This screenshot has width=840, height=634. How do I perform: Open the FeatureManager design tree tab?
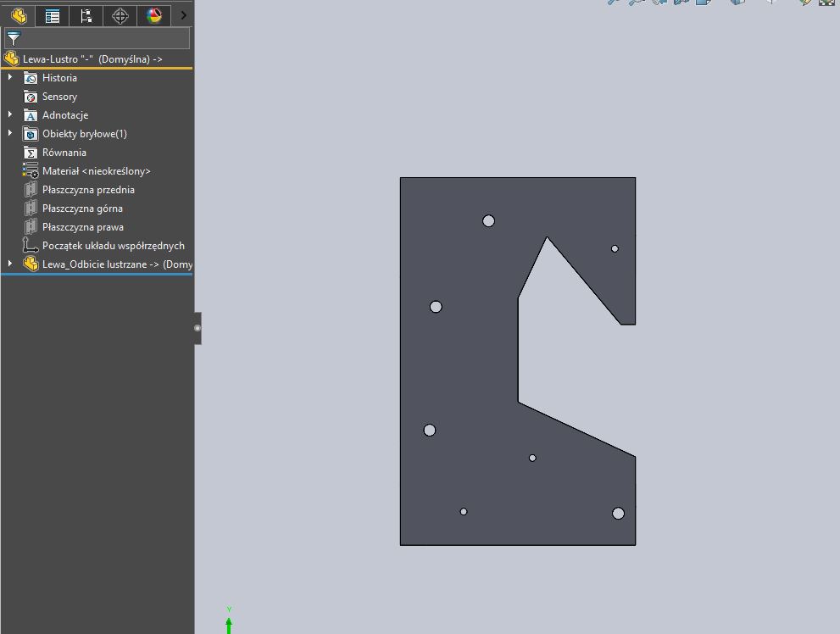[x=19, y=14]
